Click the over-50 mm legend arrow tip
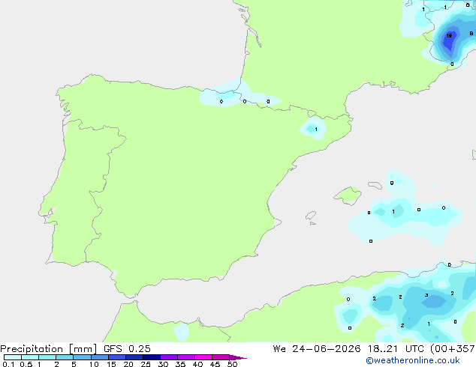Image resolution: width=476 pixels, height=367 pixels. tap(238, 357)
